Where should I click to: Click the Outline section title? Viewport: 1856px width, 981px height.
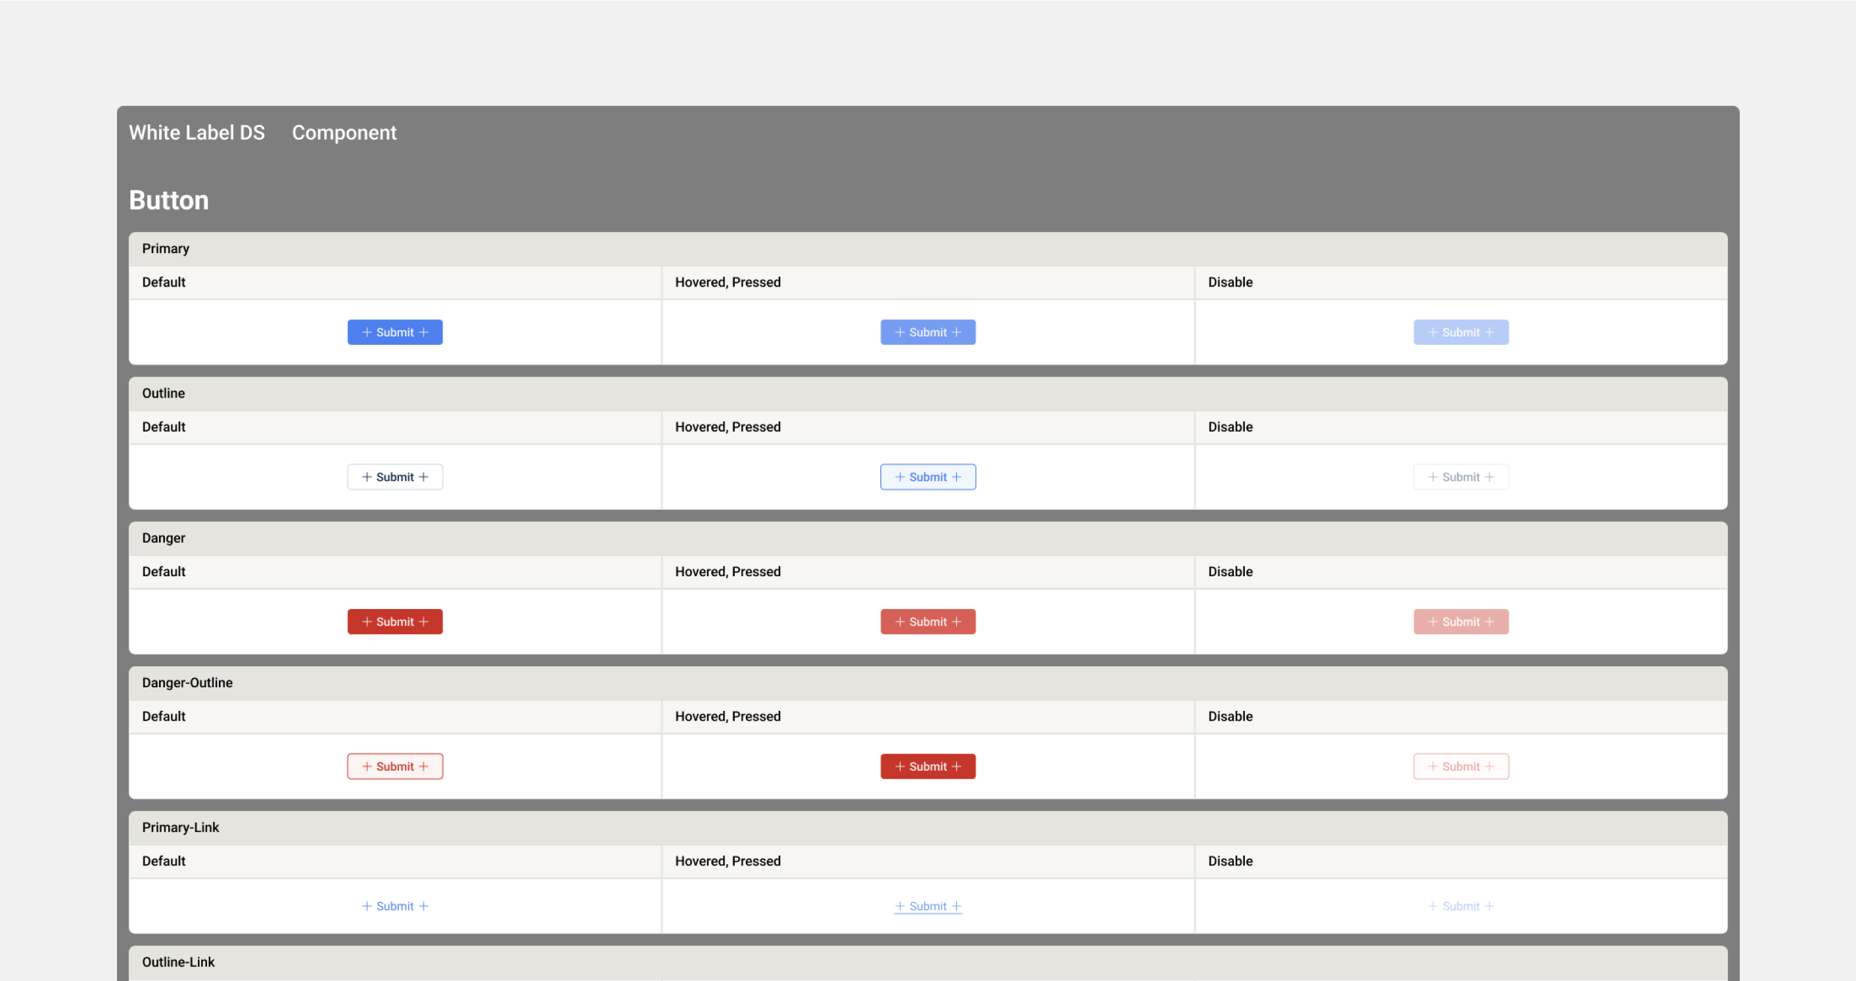tap(164, 394)
